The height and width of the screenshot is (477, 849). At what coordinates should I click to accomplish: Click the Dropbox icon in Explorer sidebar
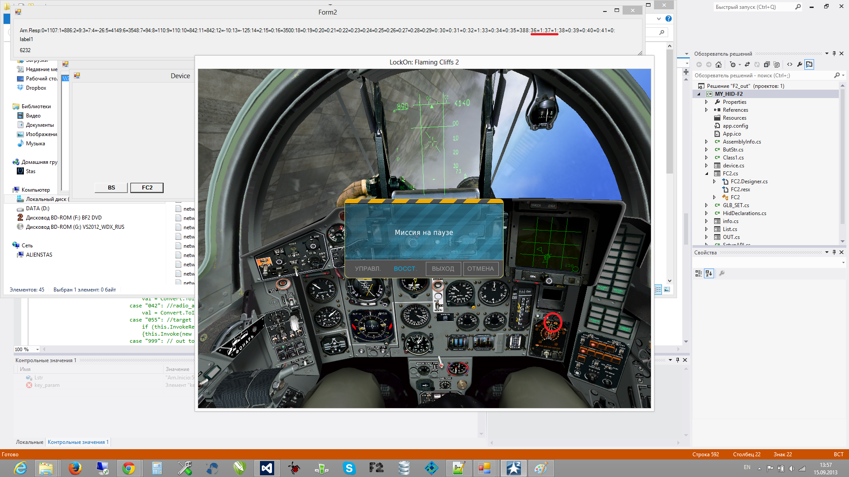(20, 88)
